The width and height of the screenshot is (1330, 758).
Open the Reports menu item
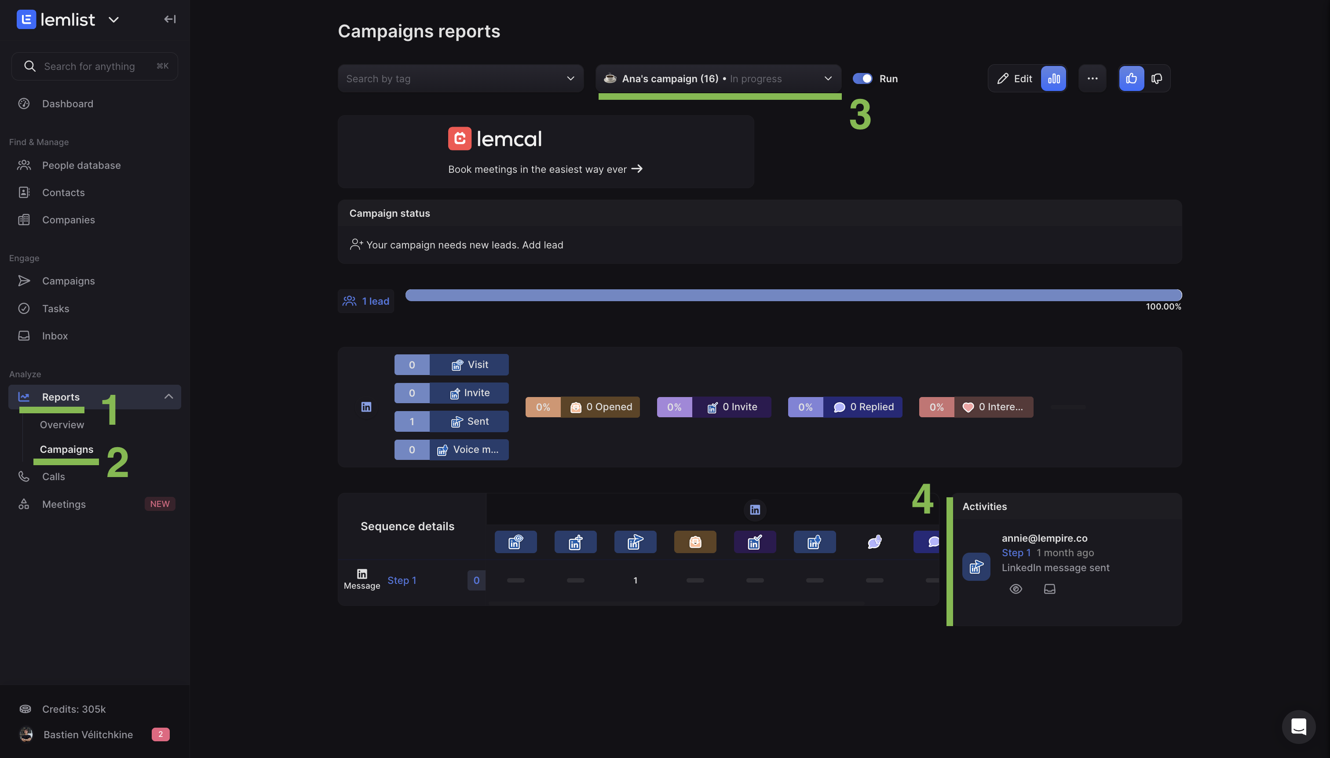[x=95, y=397]
